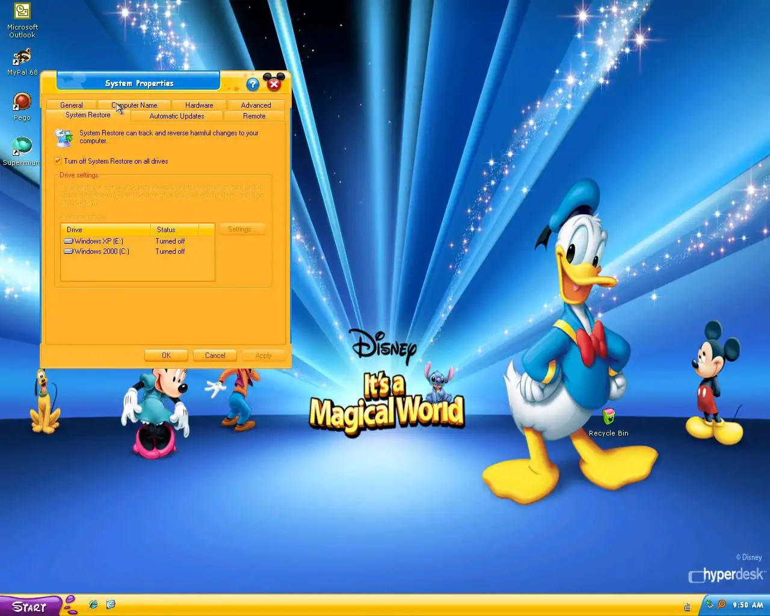Launch Internet Explorer from quick launch
The height and width of the screenshot is (616, 770).
pos(93,604)
